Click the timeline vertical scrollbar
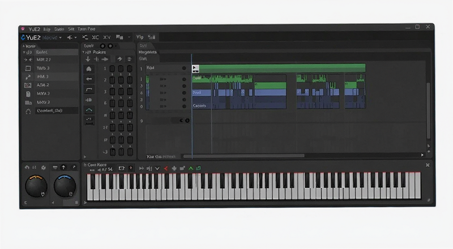 tap(429, 110)
